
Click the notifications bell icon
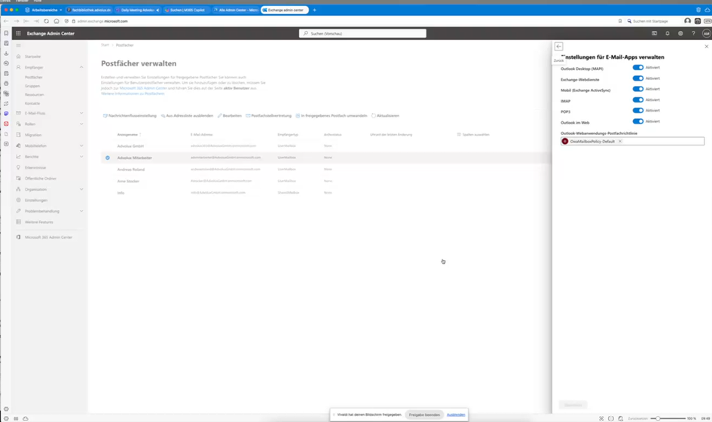point(667,33)
